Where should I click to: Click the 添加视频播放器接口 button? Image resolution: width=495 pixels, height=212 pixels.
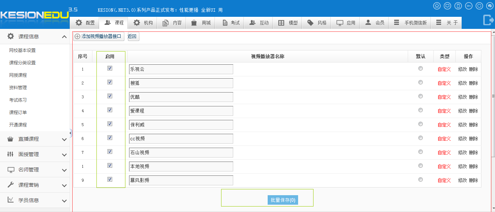pos(99,37)
